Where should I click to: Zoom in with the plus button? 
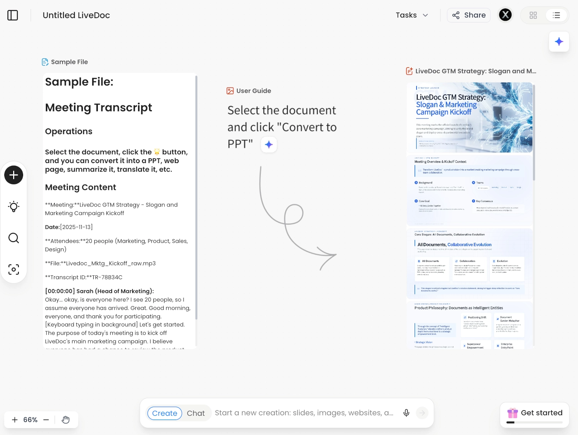tap(15, 420)
